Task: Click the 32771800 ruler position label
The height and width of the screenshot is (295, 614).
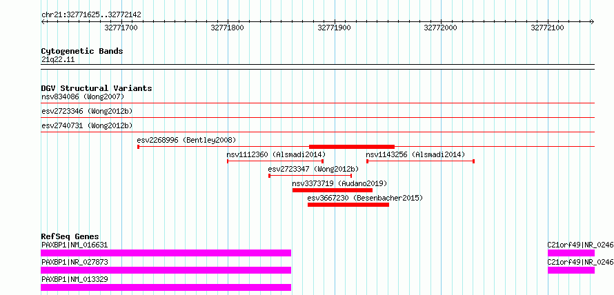Action: point(228,28)
